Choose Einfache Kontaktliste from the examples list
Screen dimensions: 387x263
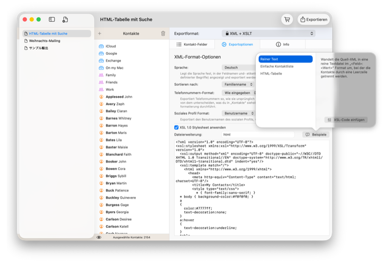coord(276,66)
